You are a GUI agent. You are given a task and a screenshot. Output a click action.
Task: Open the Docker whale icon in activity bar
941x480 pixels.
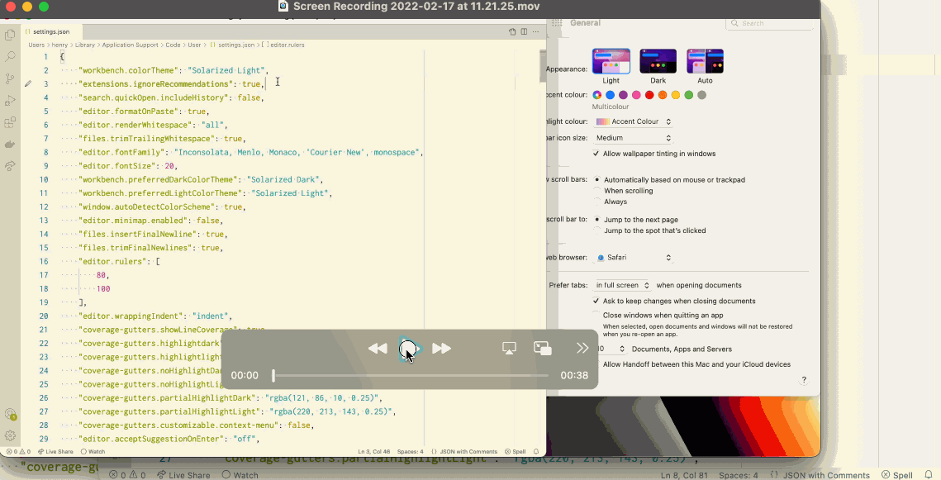pyautogui.click(x=10, y=144)
